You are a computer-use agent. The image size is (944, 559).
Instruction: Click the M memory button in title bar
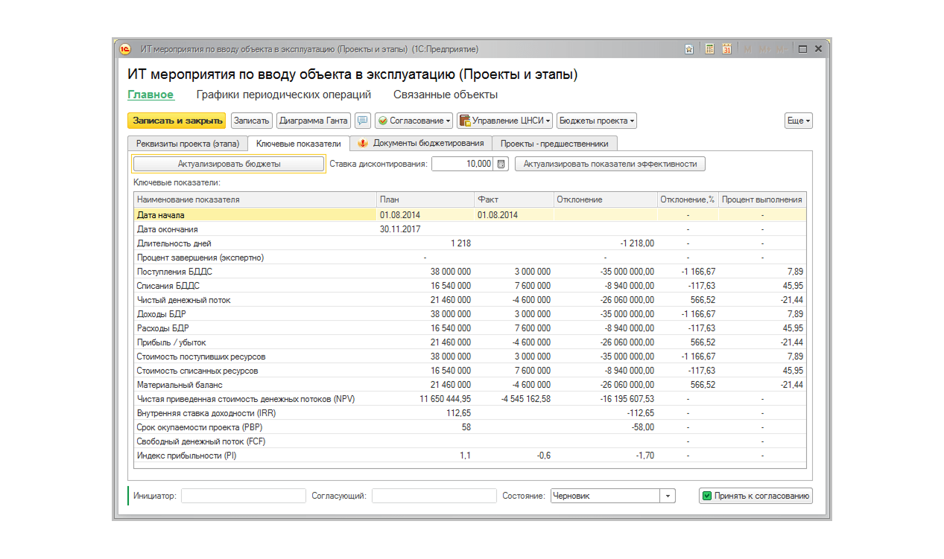[x=747, y=49]
